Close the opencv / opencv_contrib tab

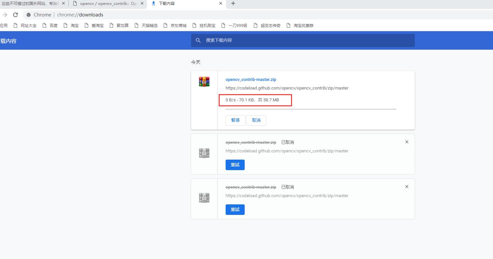pyautogui.click(x=142, y=3)
